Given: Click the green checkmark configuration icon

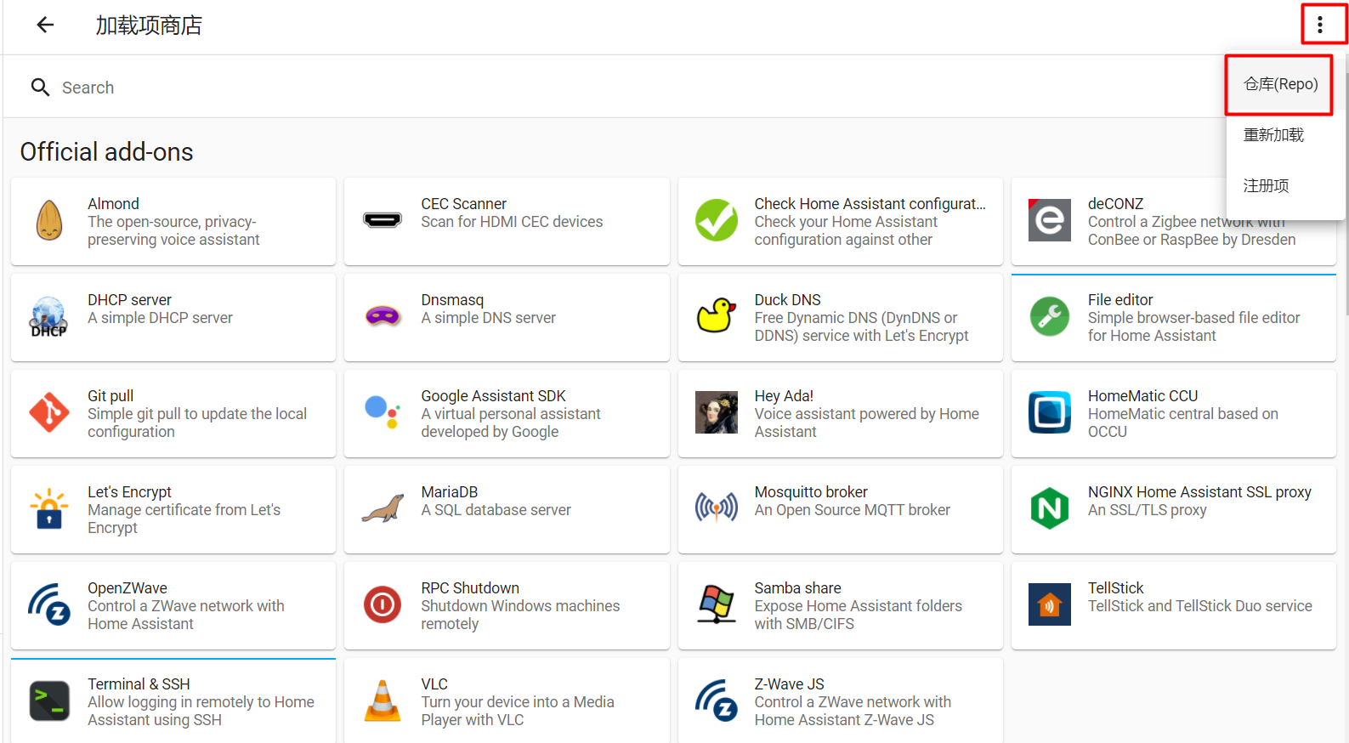Looking at the screenshot, I should click(x=717, y=221).
